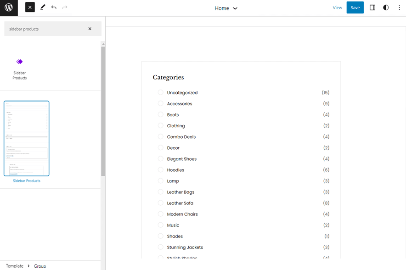The height and width of the screenshot is (270, 406).
Task: Open the Styles panel icon
Action: (x=386, y=7)
